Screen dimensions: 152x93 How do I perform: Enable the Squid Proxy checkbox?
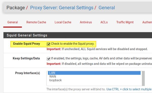pyautogui.click(x=48, y=44)
